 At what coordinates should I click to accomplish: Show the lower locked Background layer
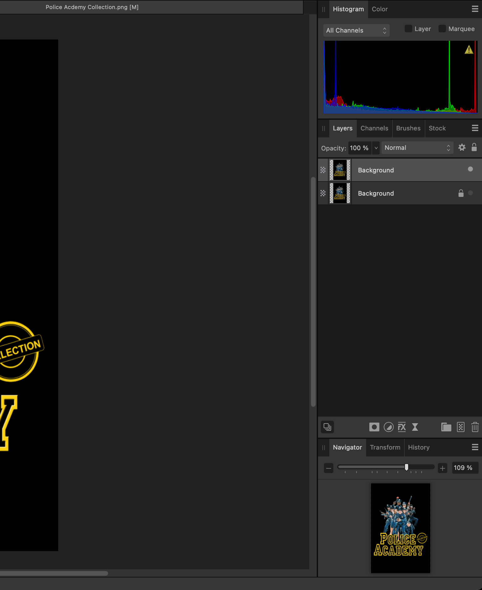pos(470,193)
